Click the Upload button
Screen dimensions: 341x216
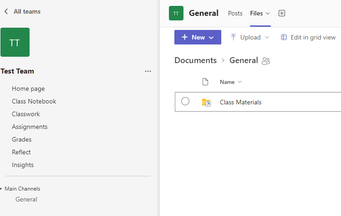(x=250, y=37)
